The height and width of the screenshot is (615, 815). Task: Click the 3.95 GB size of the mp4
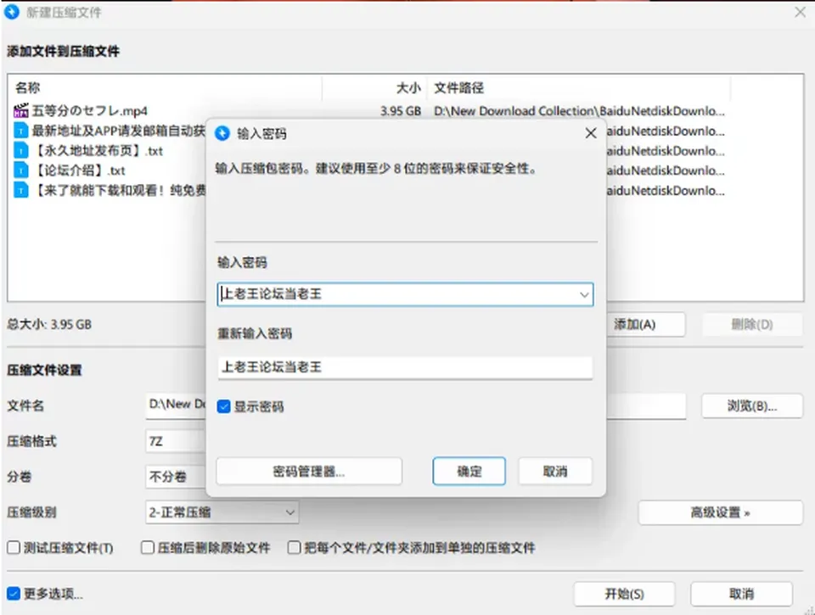[400, 110]
